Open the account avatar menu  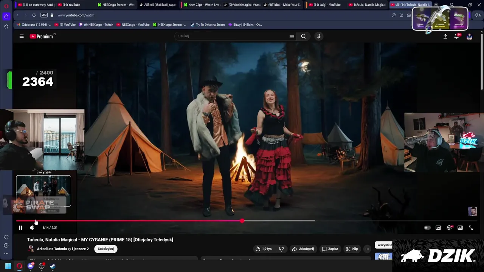pyautogui.click(x=469, y=36)
